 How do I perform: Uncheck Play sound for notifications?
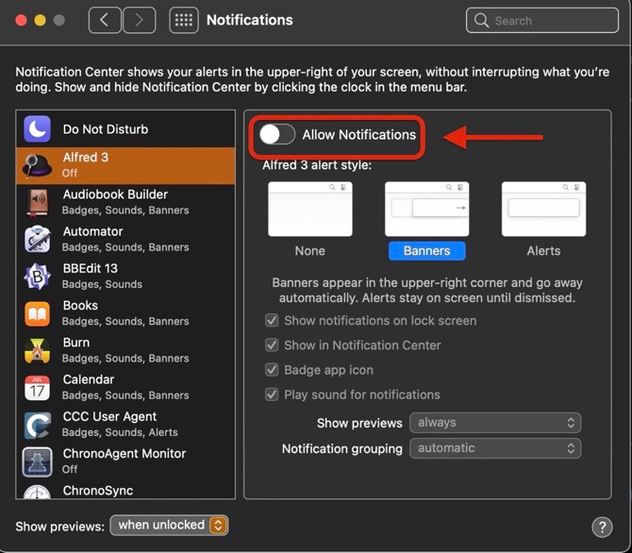[272, 394]
